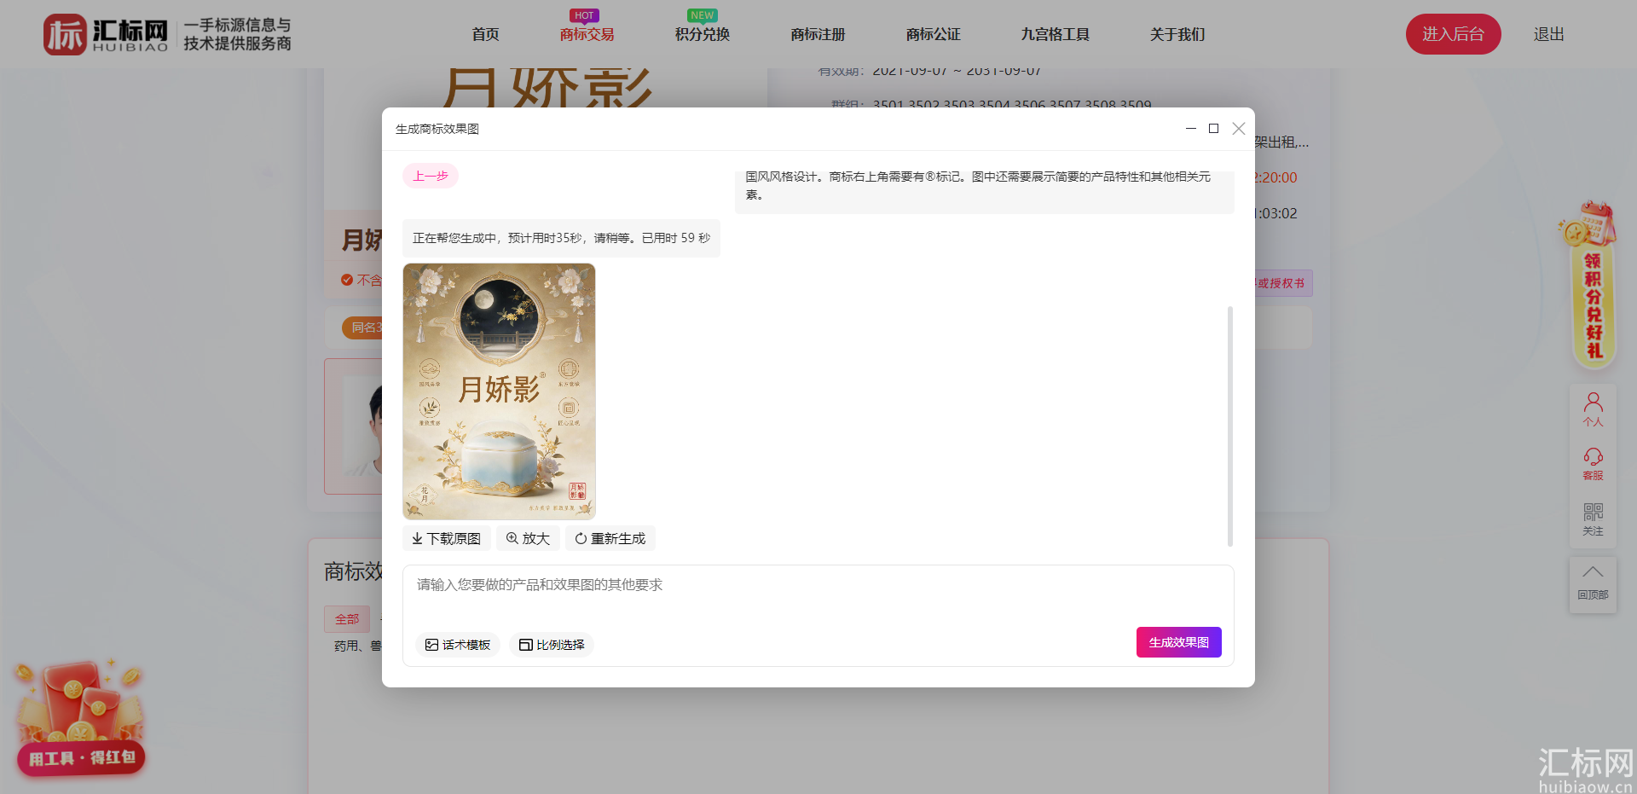Open the 领积分兑好礼 banner

(x=1591, y=286)
